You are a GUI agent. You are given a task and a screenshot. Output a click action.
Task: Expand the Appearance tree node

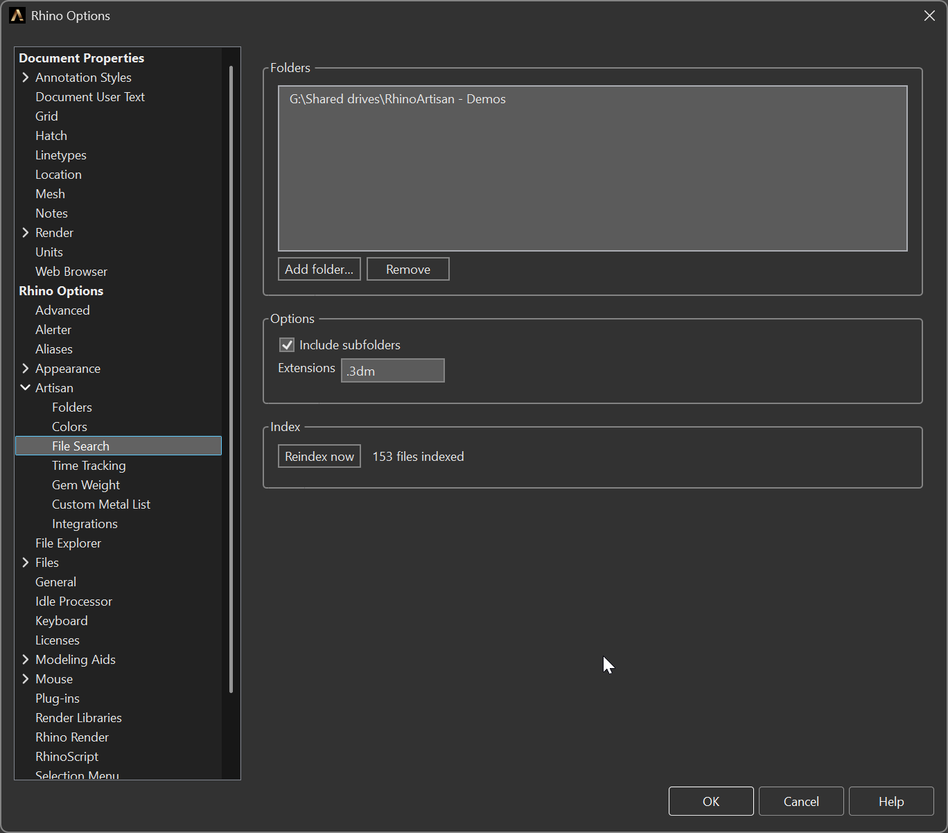click(x=26, y=369)
